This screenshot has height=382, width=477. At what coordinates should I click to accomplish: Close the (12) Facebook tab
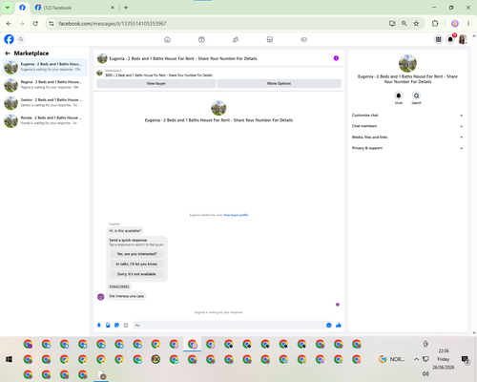coord(113,8)
